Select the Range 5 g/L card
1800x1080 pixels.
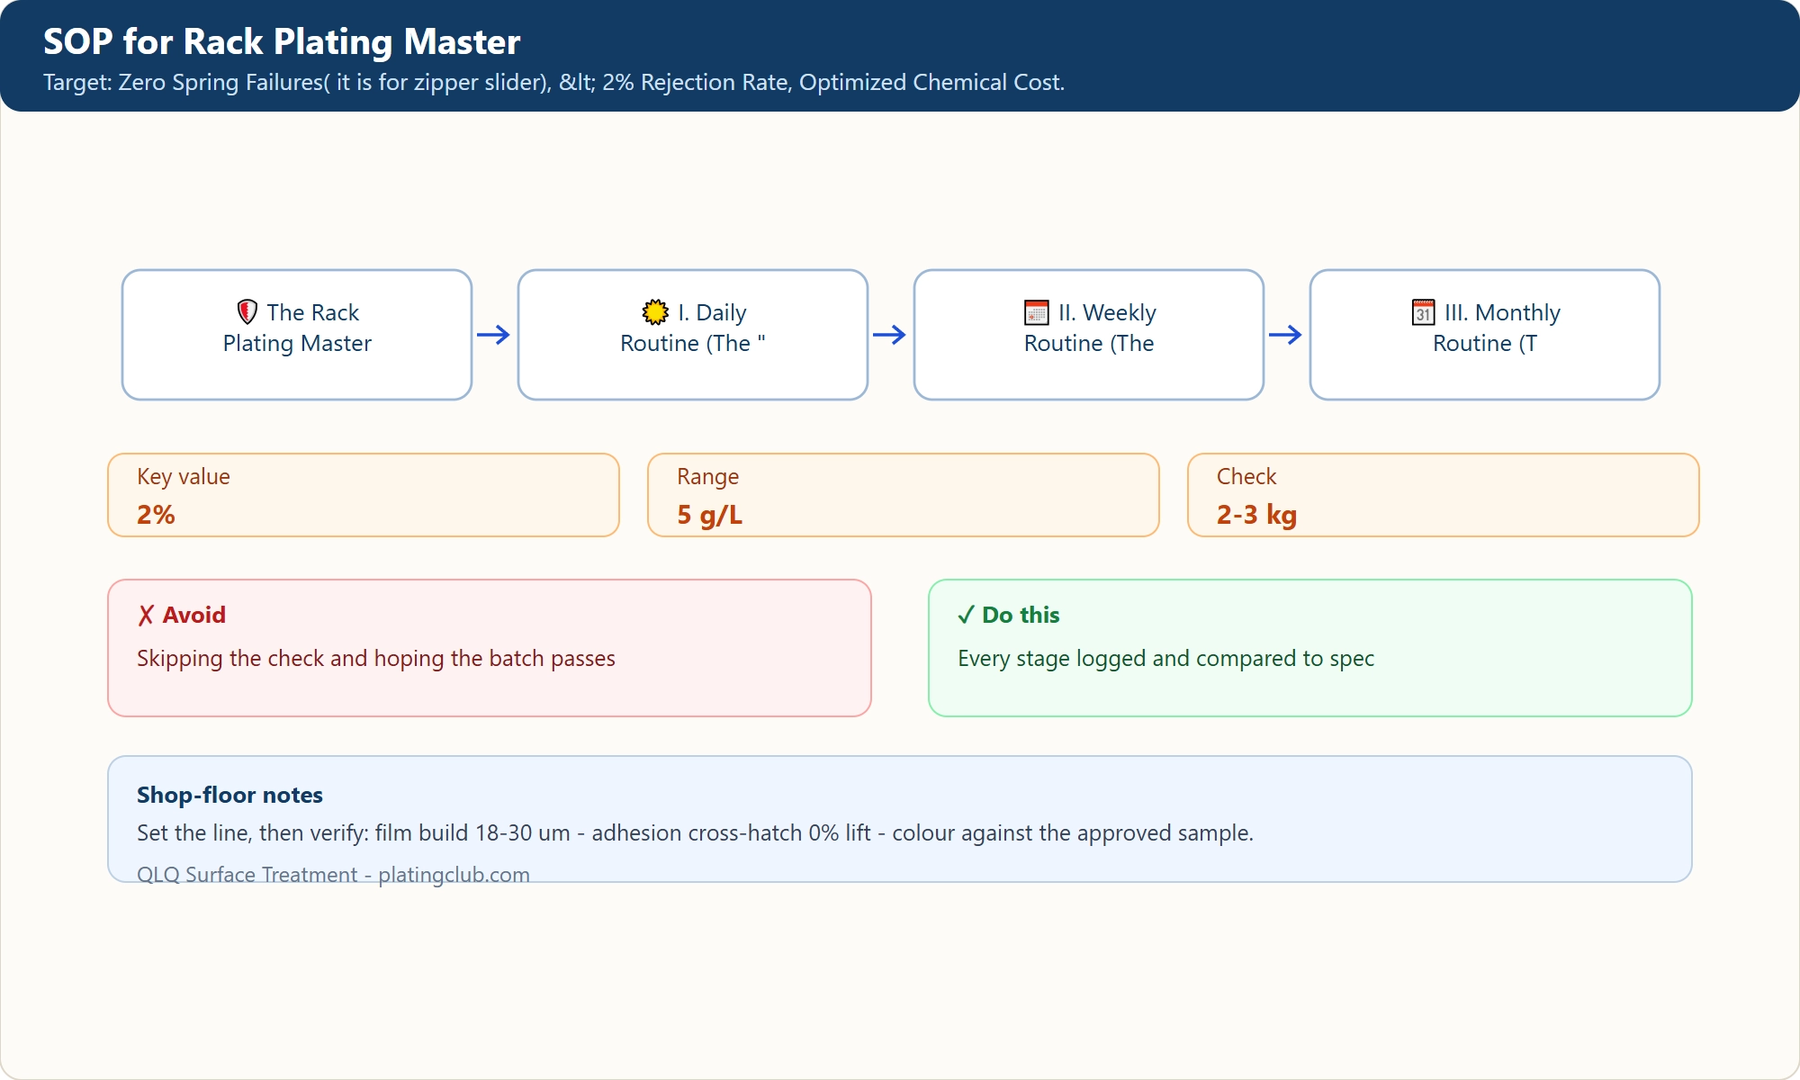(904, 495)
